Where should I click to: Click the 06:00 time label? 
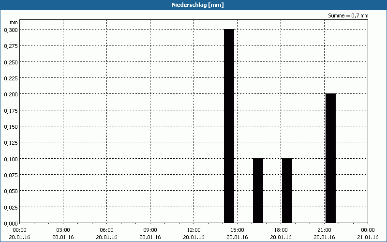click(x=106, y=230)
